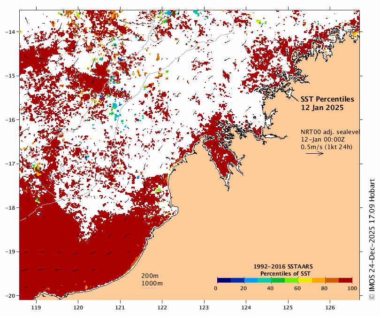Click the colorbar tick label '100'

(352, 288)
